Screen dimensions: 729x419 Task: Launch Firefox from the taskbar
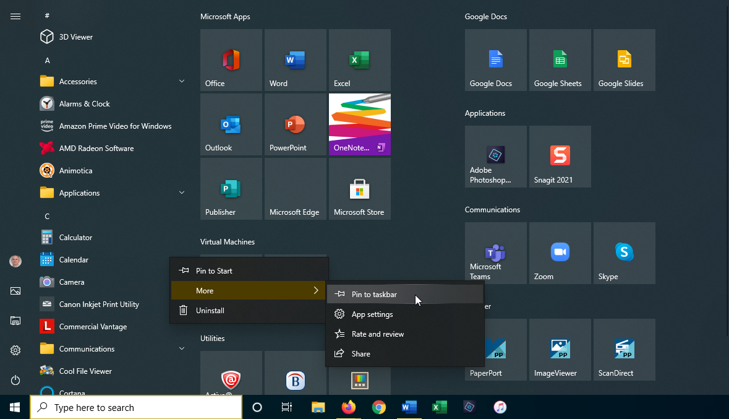click(349, 407)
